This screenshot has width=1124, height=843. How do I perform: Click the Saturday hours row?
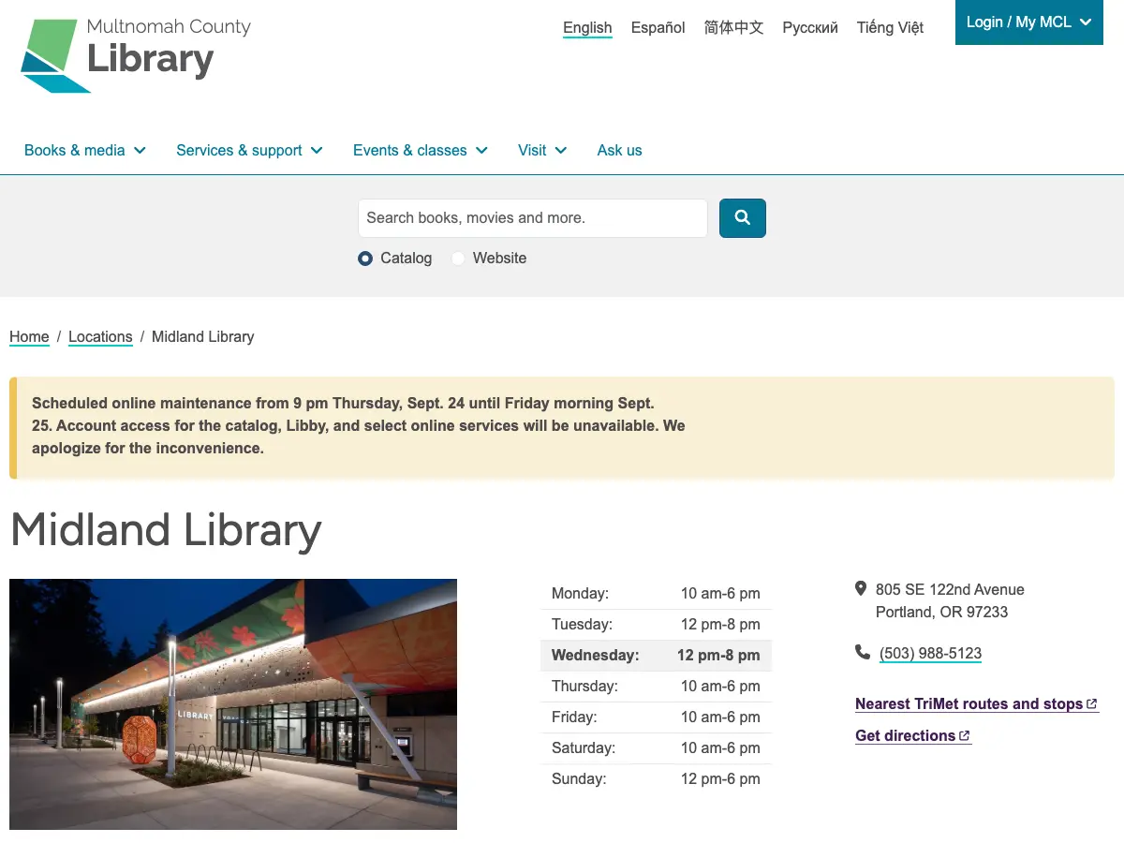tap(656, 748)
